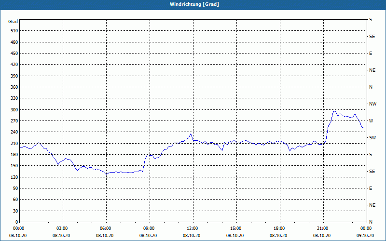Select the 03:00 time label
This screenshot has width=386, height=241.
click(x=63, y=228)
